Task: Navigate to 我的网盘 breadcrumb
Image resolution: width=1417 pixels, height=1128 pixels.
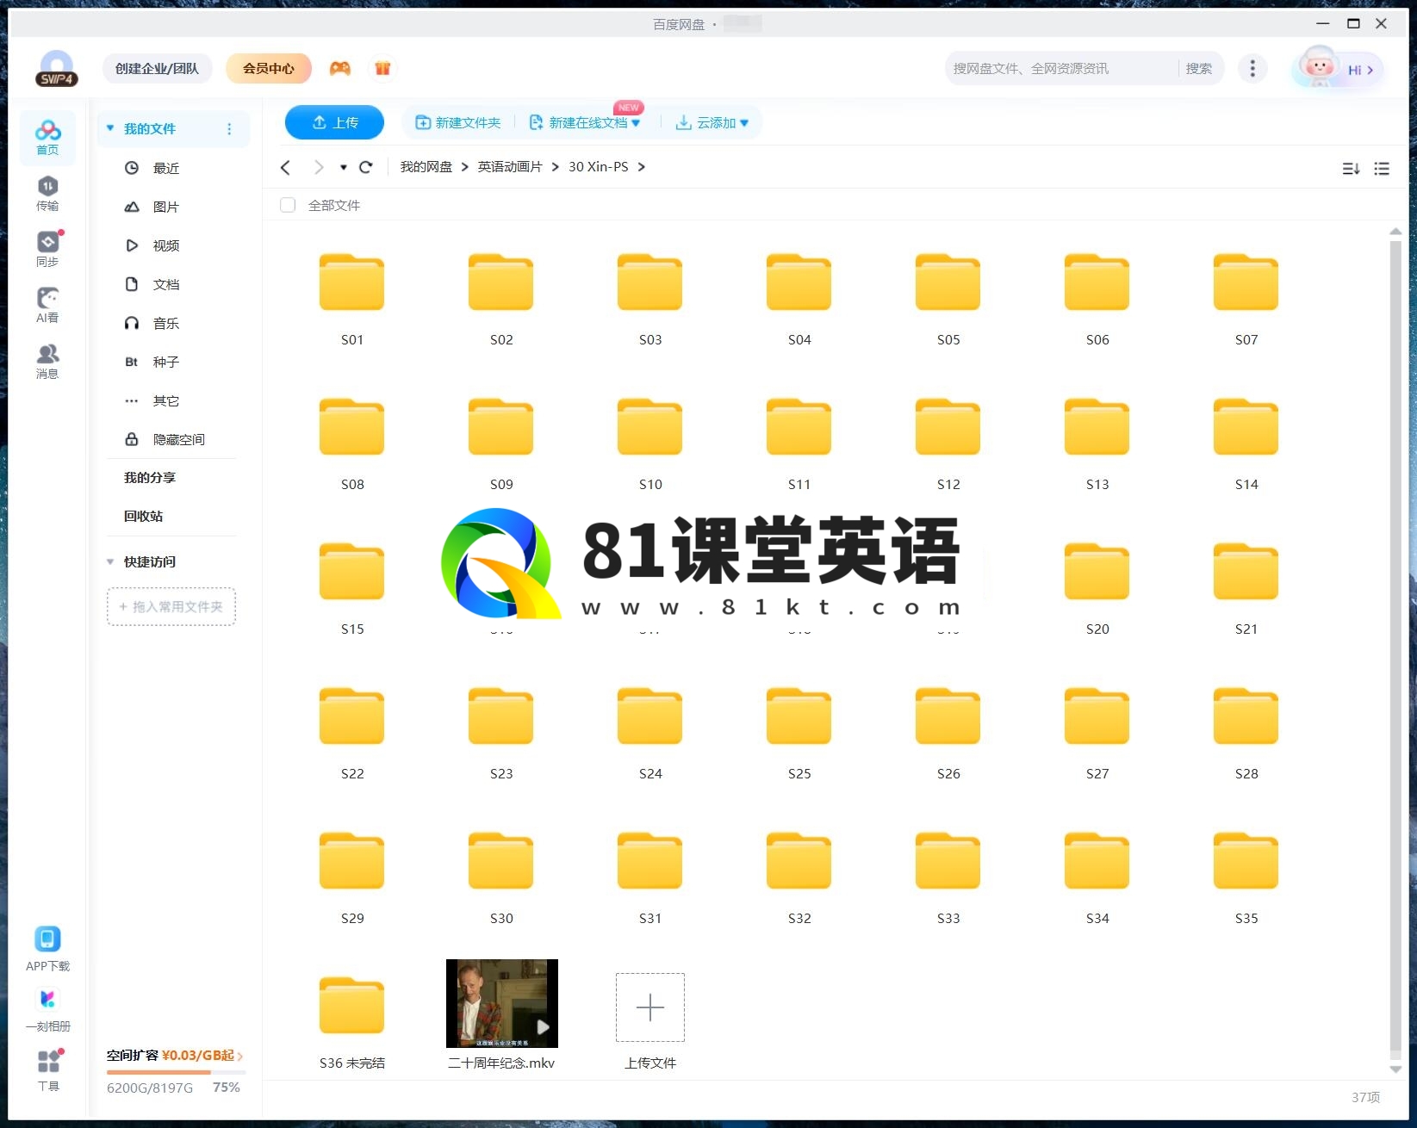Action: pos(426,167)
